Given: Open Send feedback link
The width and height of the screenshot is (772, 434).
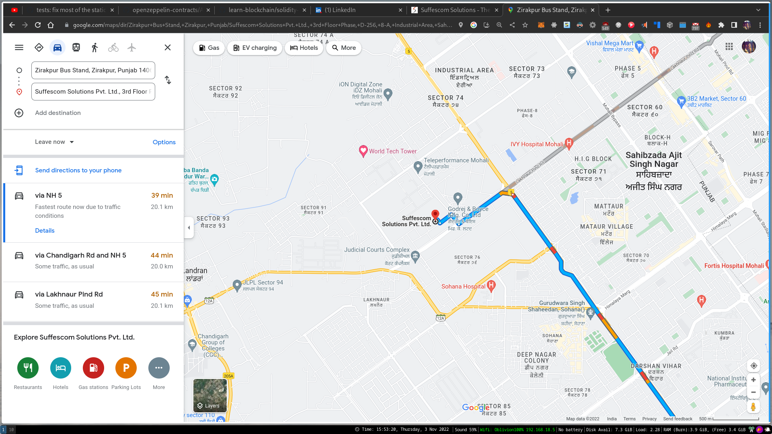Looking at the screenshot, I should coord(678,419).
